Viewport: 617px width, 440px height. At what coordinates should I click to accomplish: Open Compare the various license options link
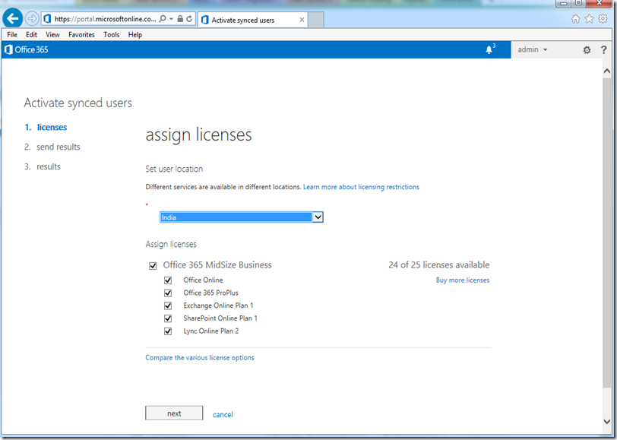tap(200, 358)
